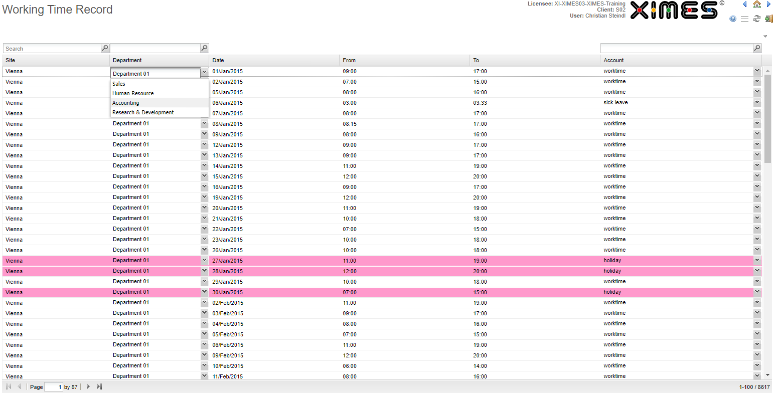The image size is (777, 396).
Task: Click the scrollbar up arrow
Action: (767, 71)
